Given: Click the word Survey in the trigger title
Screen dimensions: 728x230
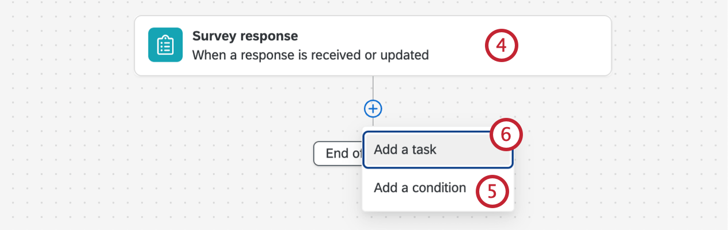Looking at the screenshot, I should pyautogui.click(x=211, y=36).
